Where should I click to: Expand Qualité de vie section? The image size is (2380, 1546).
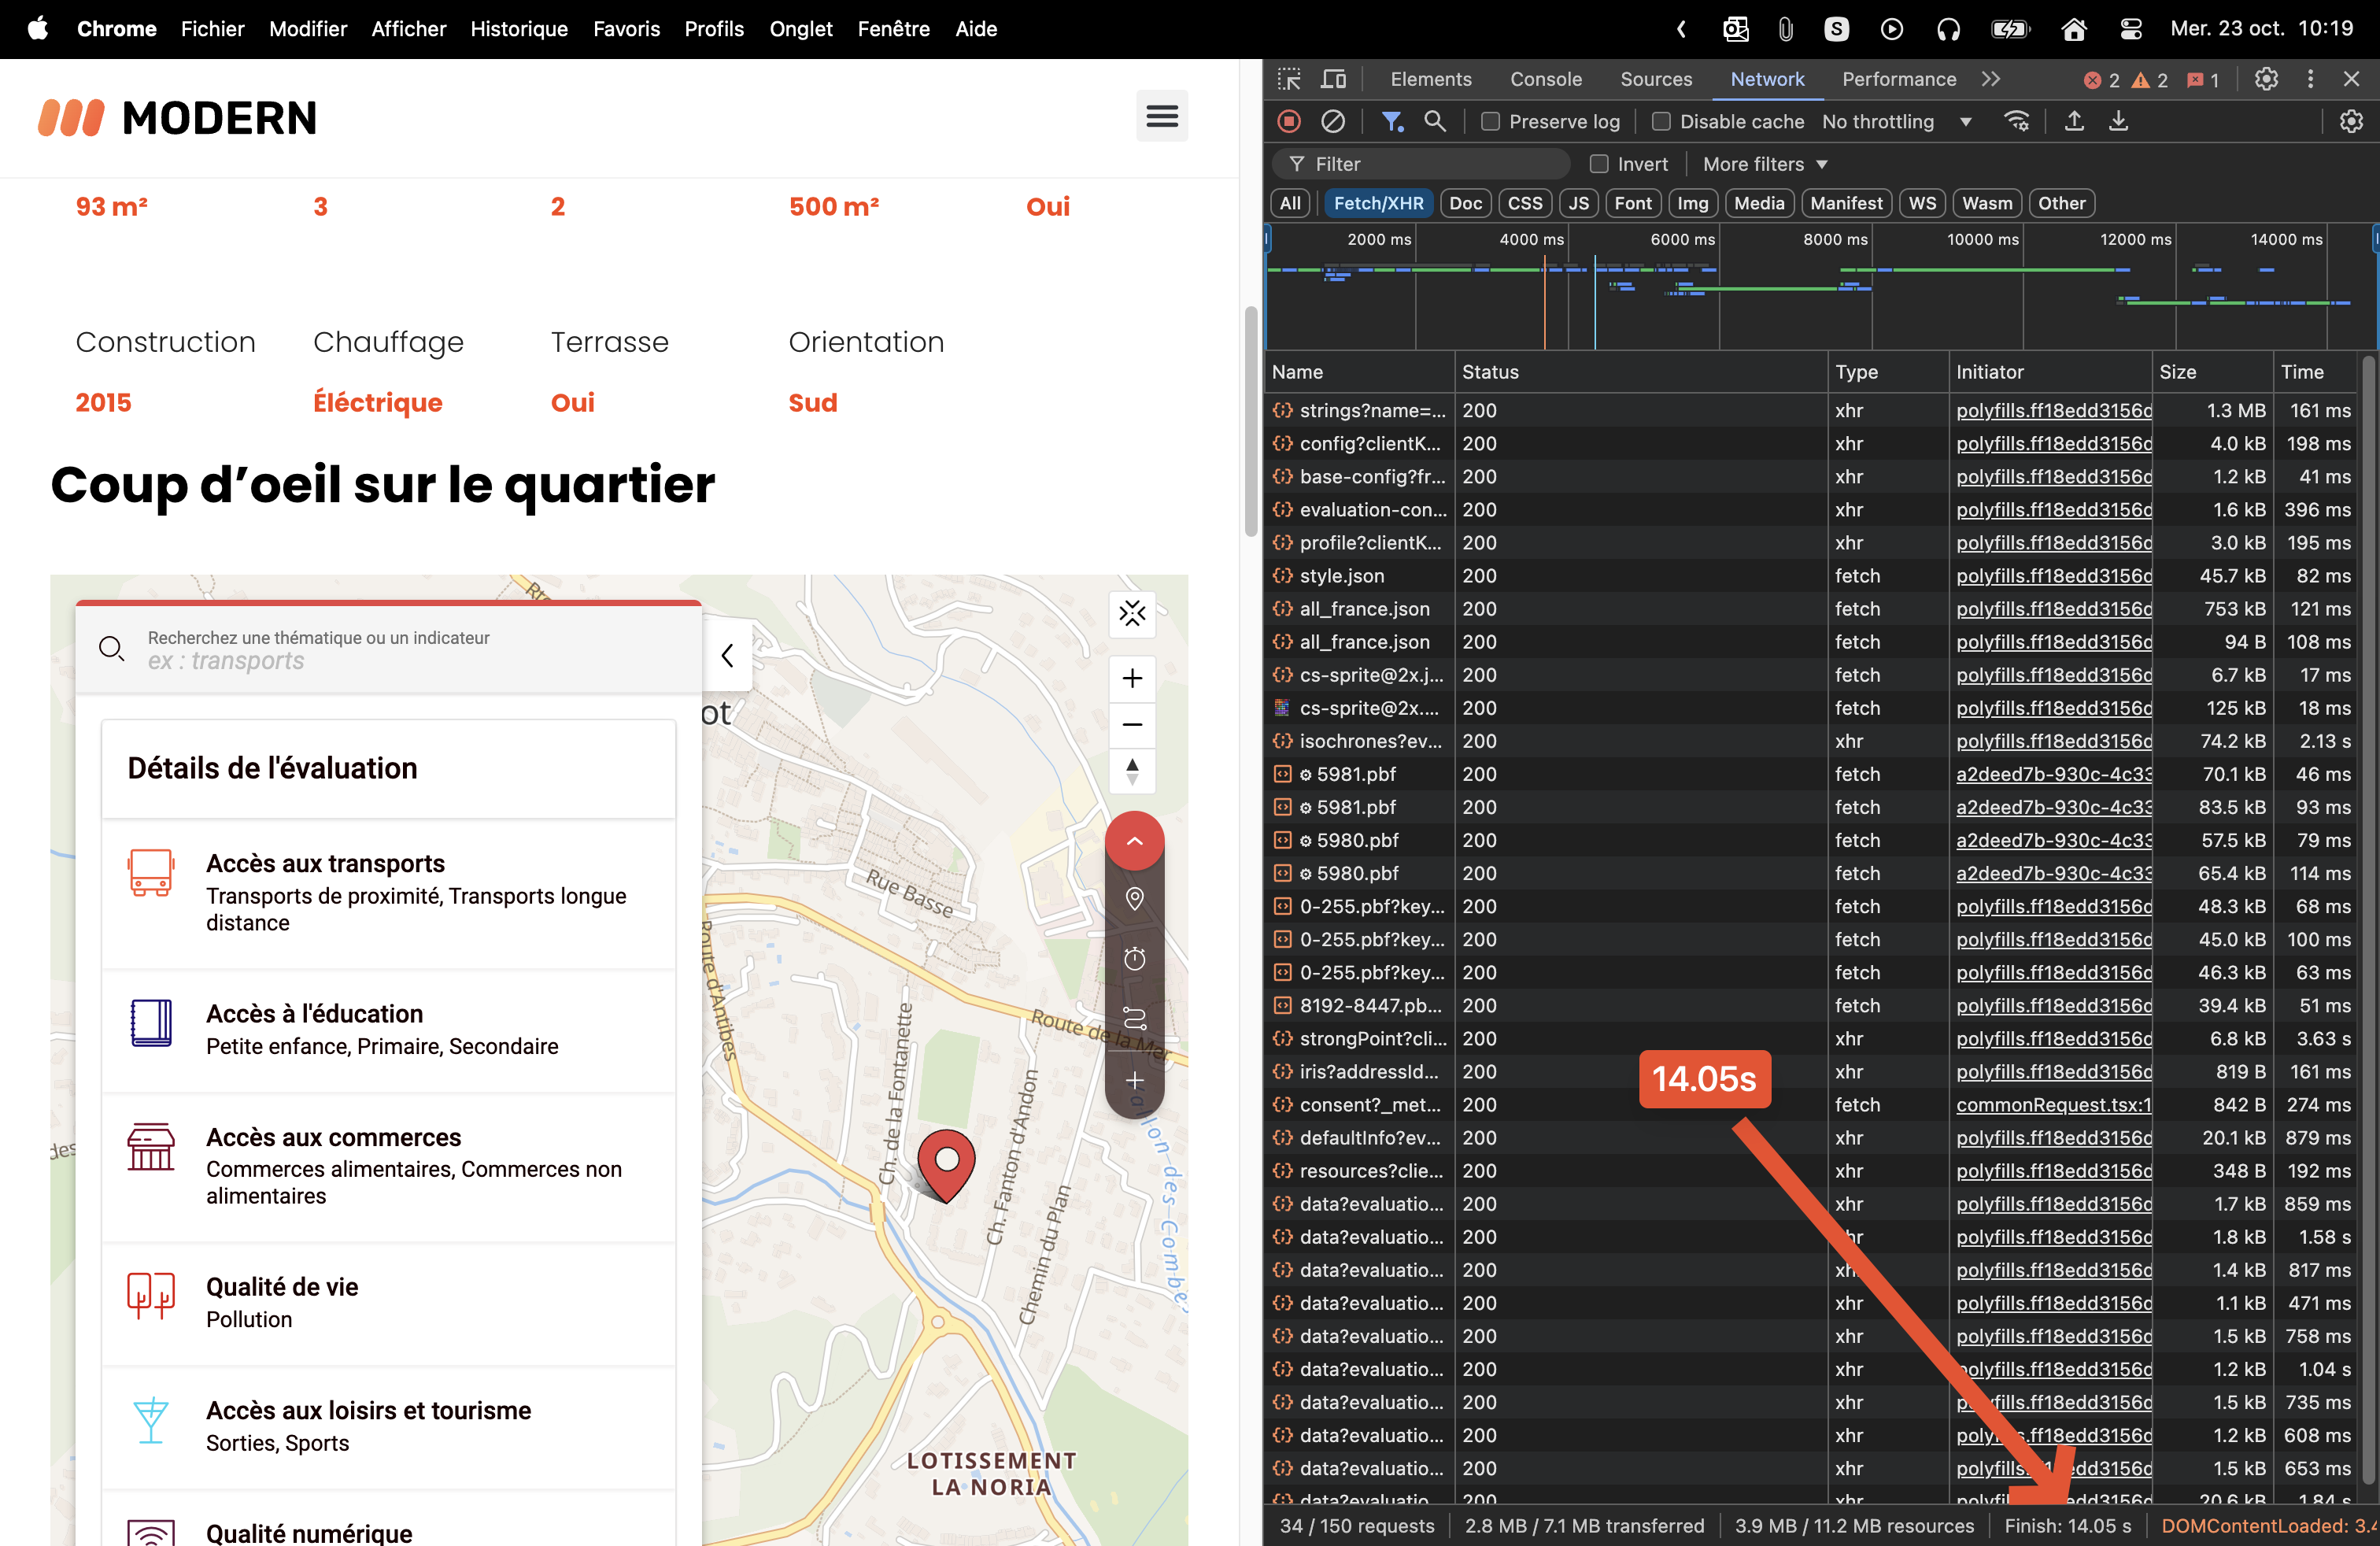tap(388, 1303)
